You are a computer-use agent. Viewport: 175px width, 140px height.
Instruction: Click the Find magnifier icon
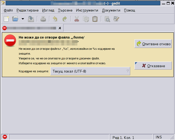107,19
